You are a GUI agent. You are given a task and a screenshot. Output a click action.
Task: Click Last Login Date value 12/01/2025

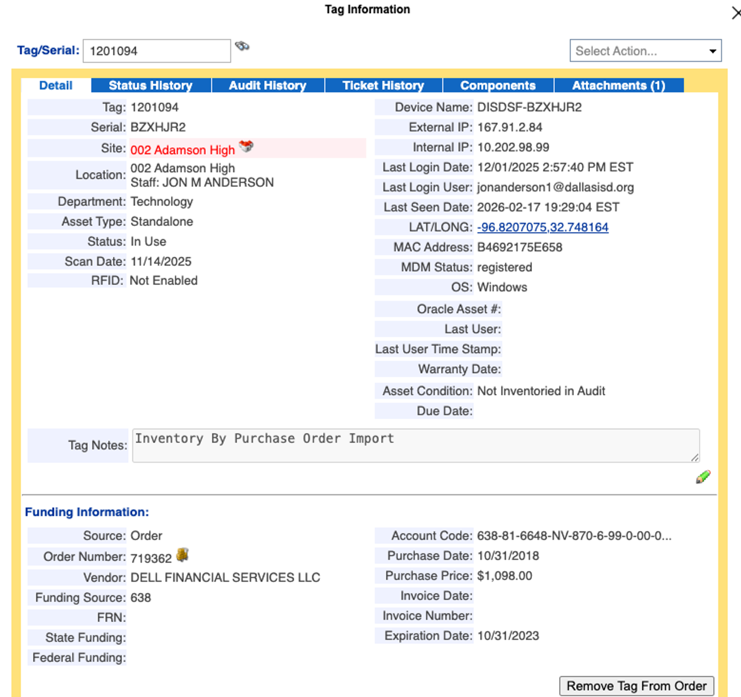point(555,167)
